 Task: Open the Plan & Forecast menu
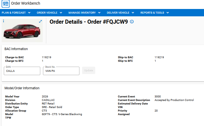[x=16, y=13]
